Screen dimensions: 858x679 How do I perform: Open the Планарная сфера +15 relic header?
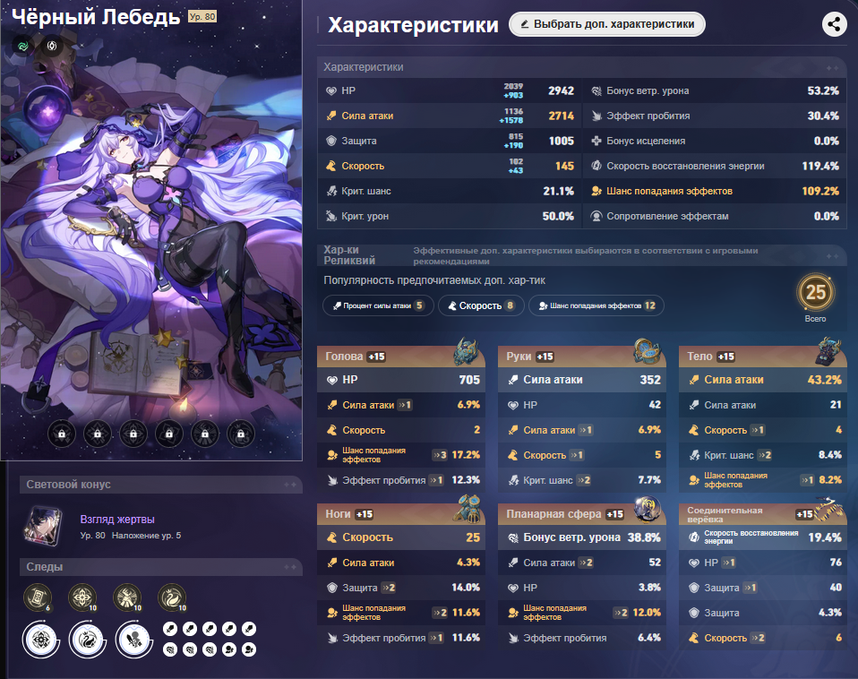pos(581,514)
